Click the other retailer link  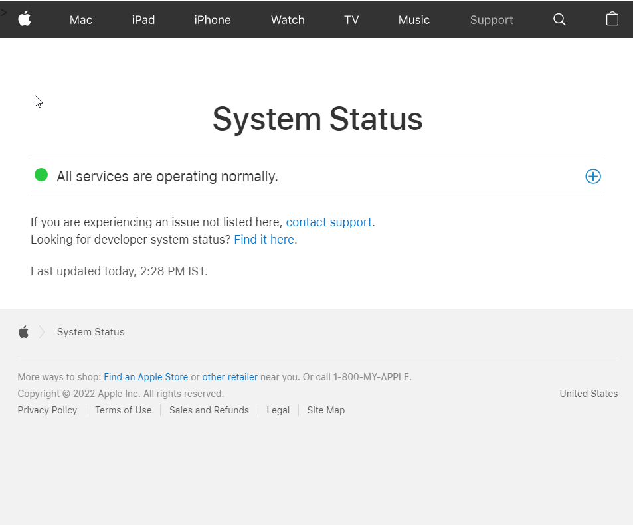pos(230,377)
